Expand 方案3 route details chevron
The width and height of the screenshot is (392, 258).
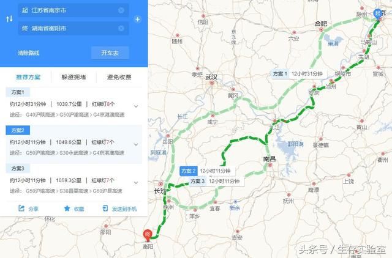[x=136, y=183]
